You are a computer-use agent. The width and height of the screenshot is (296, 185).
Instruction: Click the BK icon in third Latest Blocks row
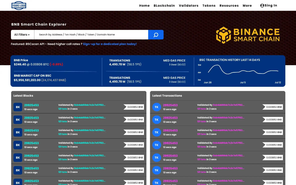pyautogui.click(x=18, y=132)
